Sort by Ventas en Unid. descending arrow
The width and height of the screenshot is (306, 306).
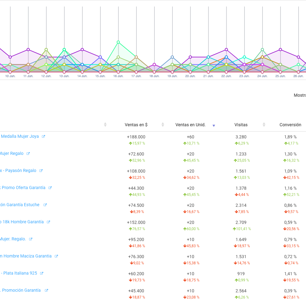point(214,126)
